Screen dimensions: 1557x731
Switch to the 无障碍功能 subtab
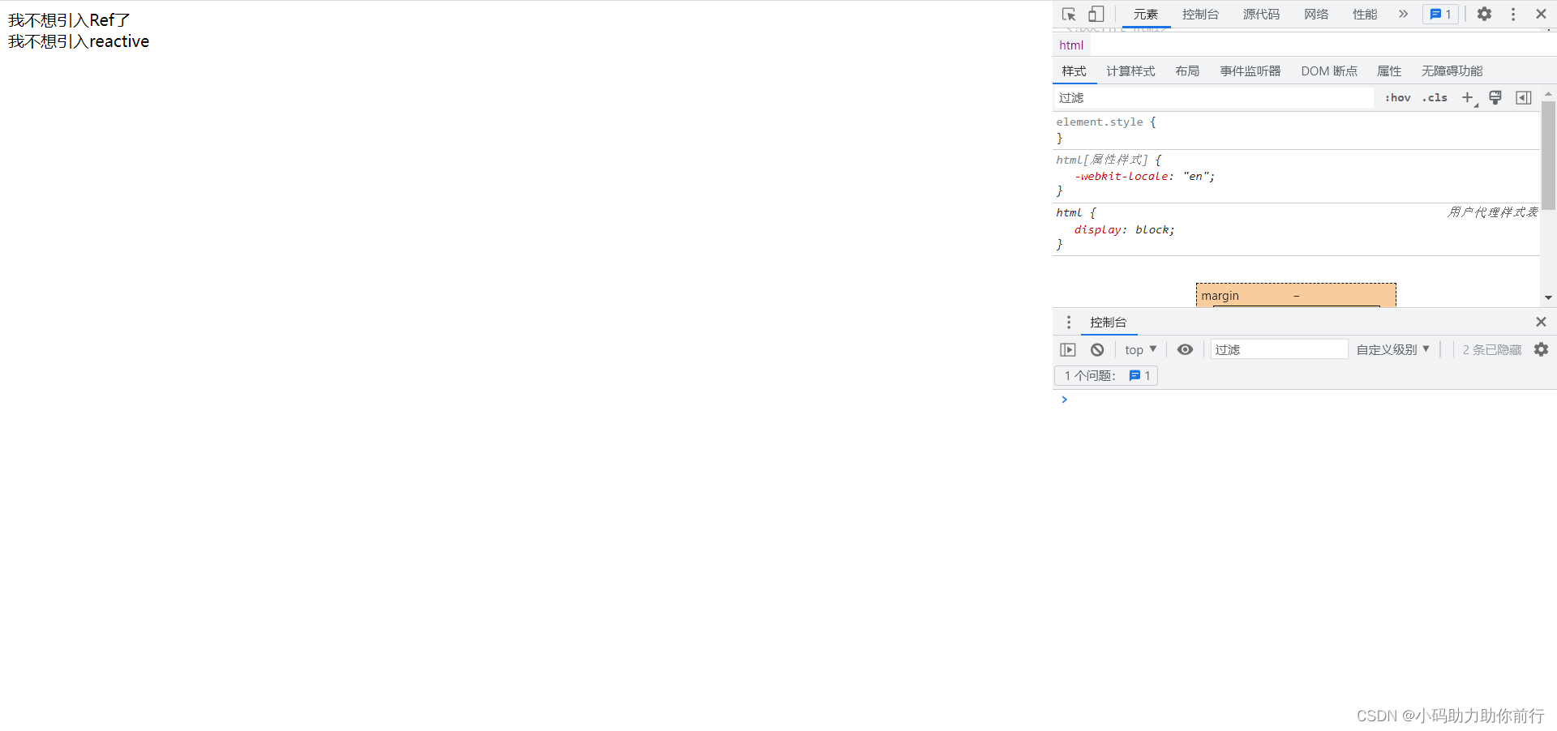click(1452, 71)
